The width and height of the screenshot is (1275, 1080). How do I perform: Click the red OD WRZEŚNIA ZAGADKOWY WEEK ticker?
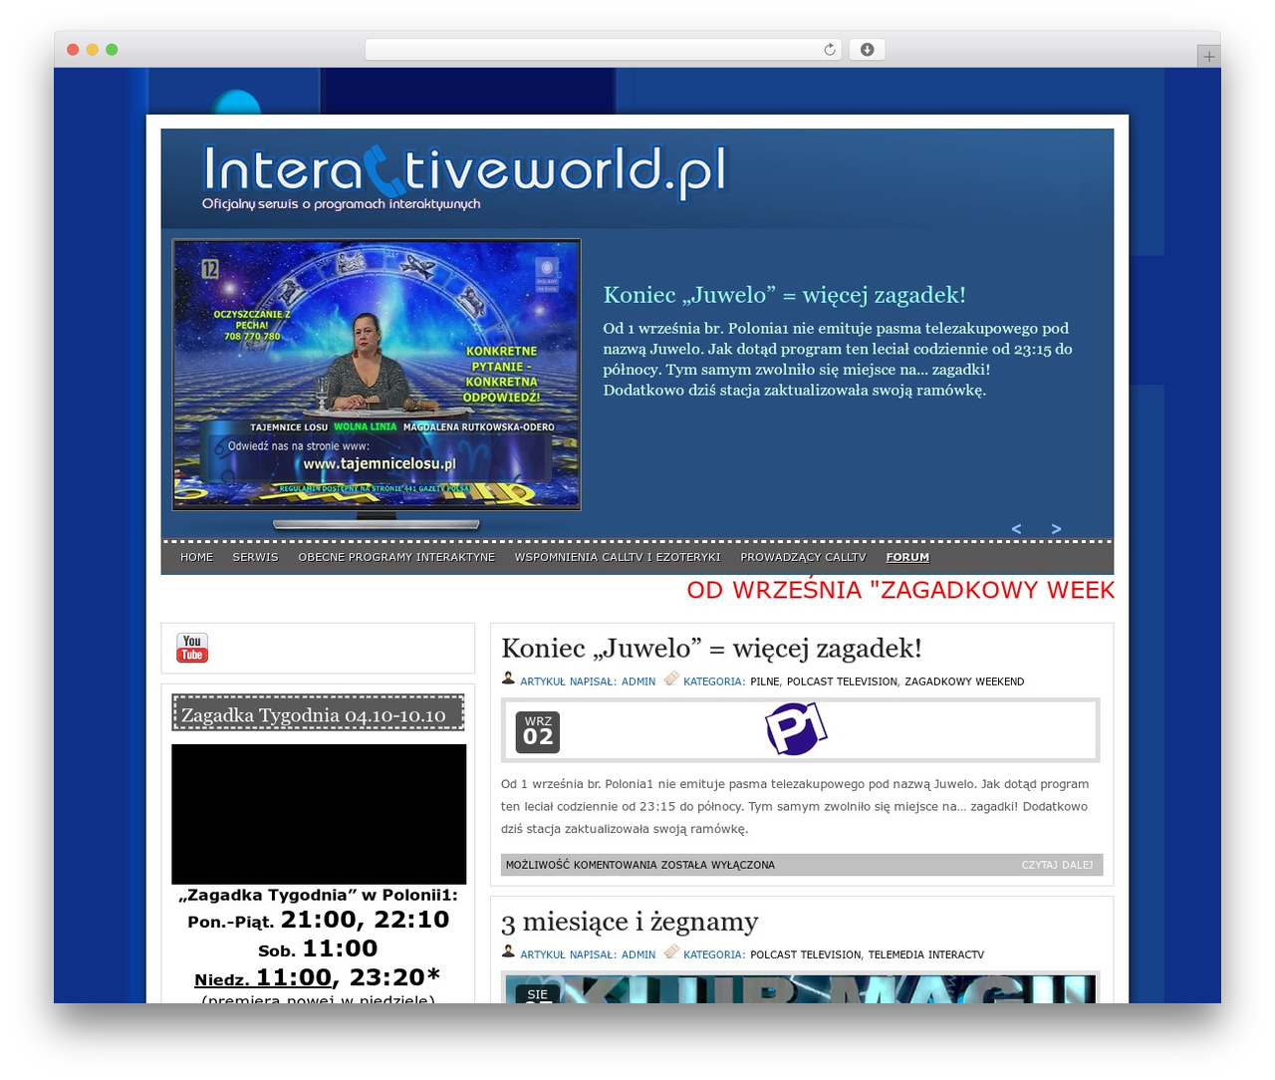click(x=900, y=590)
